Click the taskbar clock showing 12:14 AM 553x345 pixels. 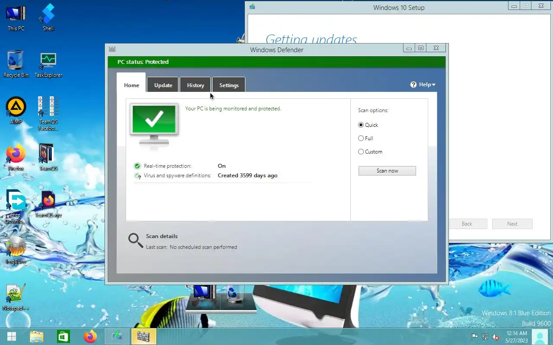(x=516, y=337)
